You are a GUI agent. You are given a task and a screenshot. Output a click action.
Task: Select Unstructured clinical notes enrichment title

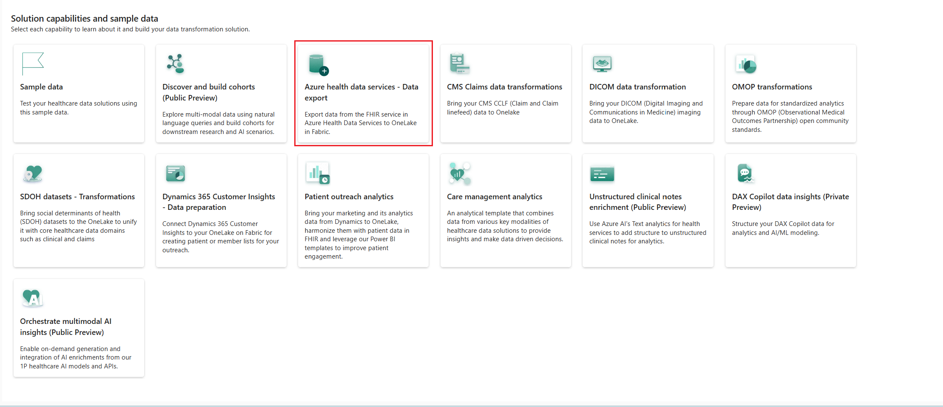[x=638, y=202]
